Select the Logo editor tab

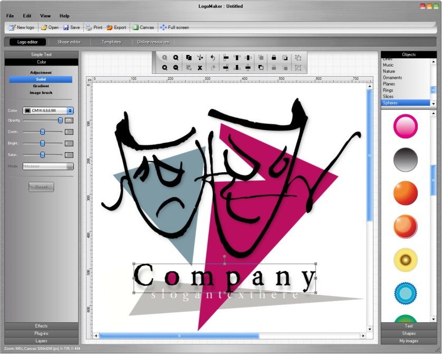(27, 42)
